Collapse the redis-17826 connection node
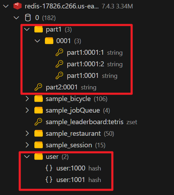The image size is (174, 195). click(6, 6)
